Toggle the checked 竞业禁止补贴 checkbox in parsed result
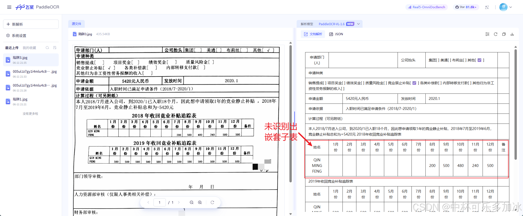523x216 pixels. [414, 83]
